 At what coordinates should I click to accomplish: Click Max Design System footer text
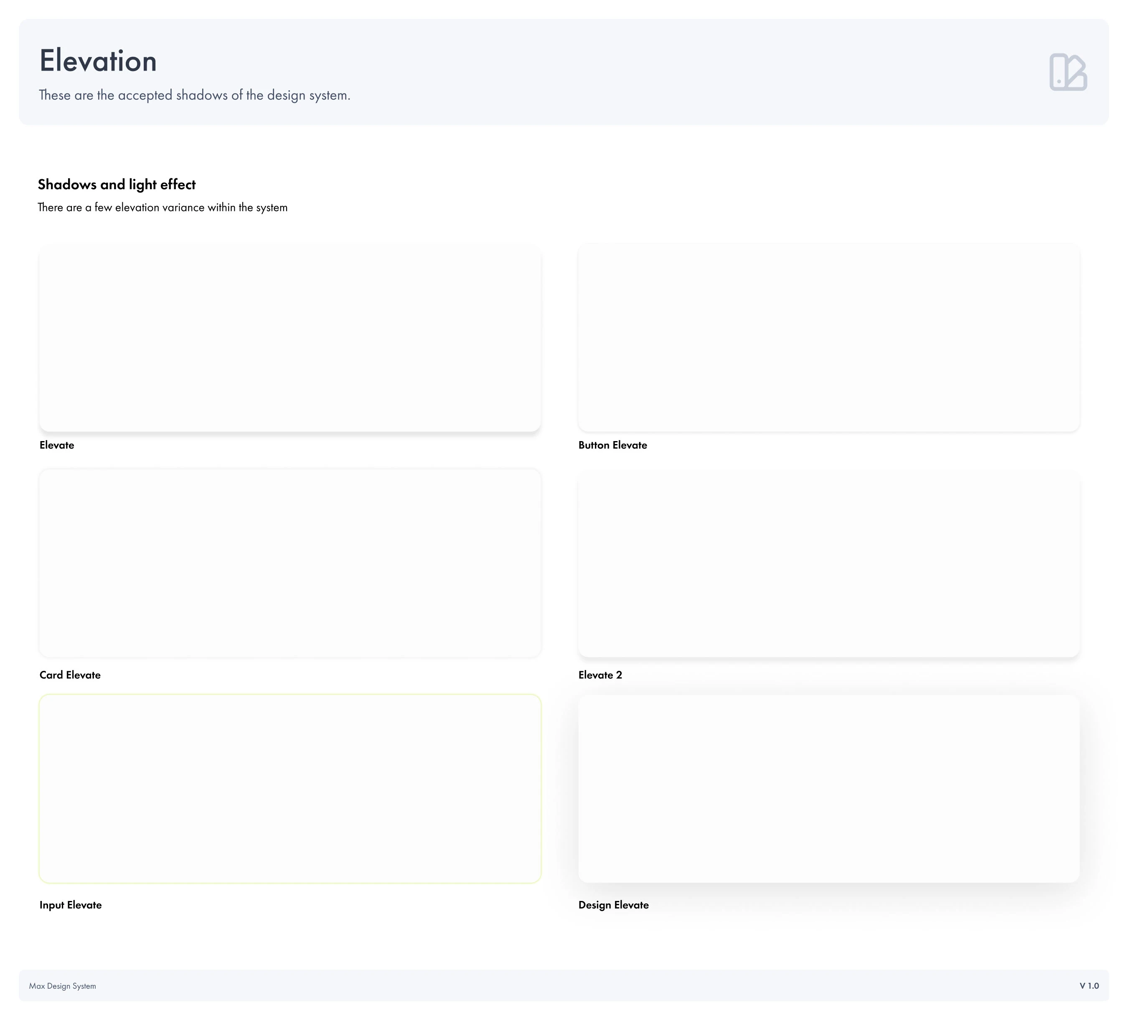62,986
